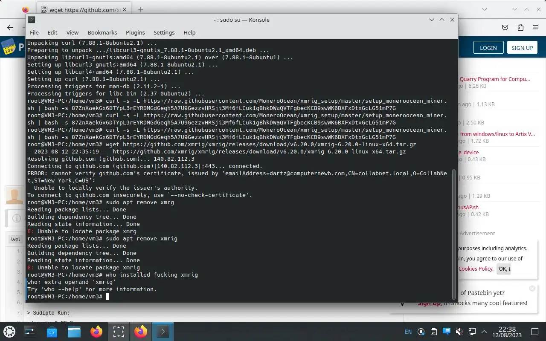The width and height of the screenshot is (546, 341).
Task: Click the EN keyboard layout indicator
Action: click(408, 332)
